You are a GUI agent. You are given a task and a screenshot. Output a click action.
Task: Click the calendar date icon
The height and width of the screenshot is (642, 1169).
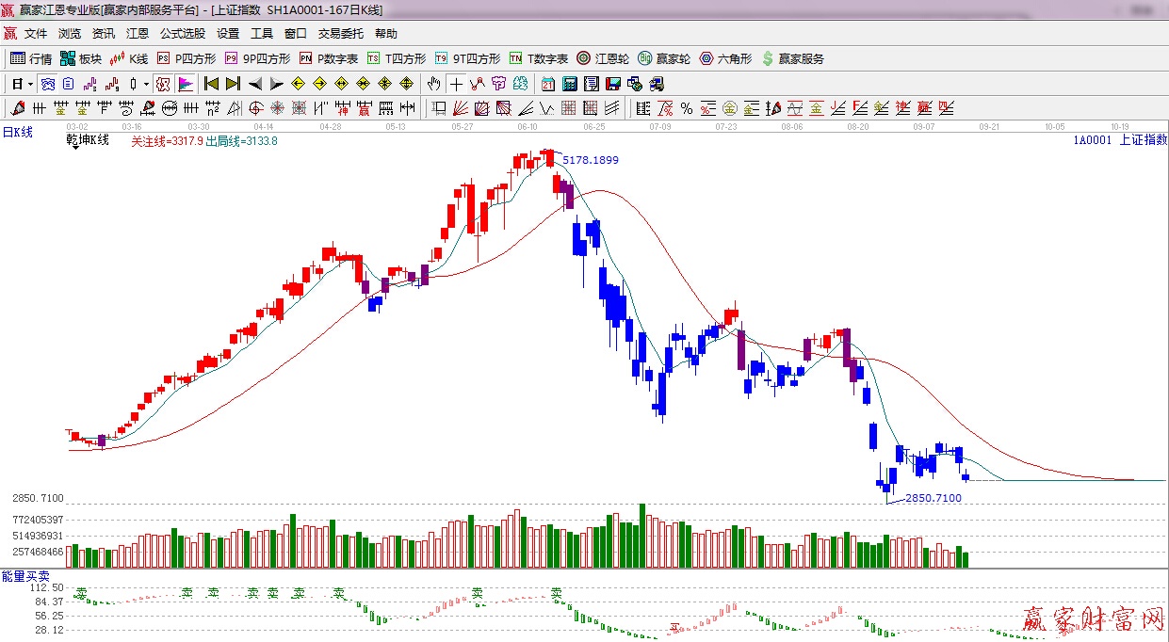point(547,84)
